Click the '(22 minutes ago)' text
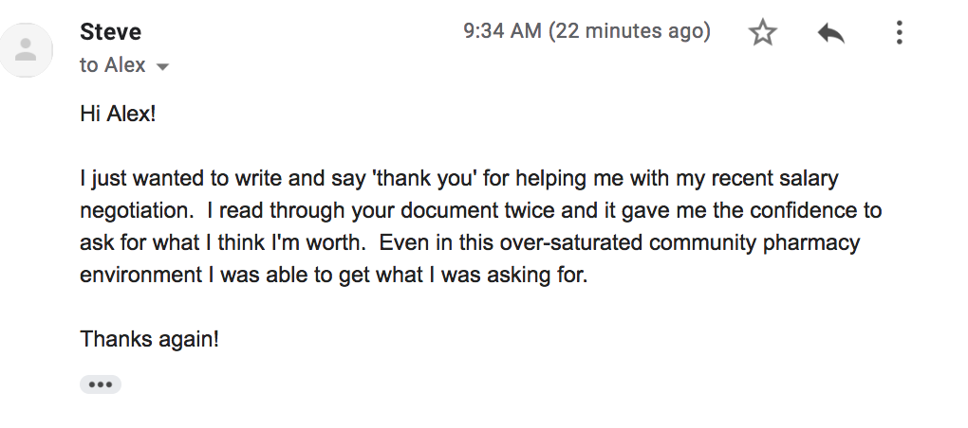The height and width of the screenshot is (428, 968). tap(629, 32)
